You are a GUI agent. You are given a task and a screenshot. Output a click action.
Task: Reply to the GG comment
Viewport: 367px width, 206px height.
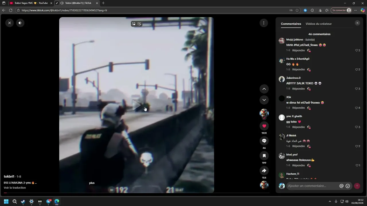click(298, 70)
